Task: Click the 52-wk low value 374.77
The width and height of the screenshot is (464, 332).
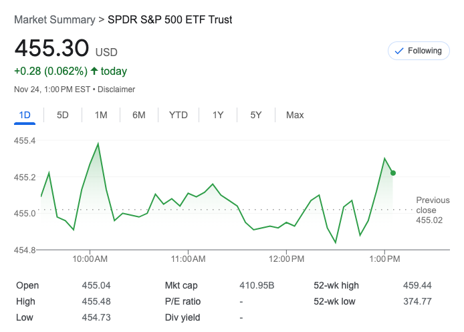Action: pos(417,301)
